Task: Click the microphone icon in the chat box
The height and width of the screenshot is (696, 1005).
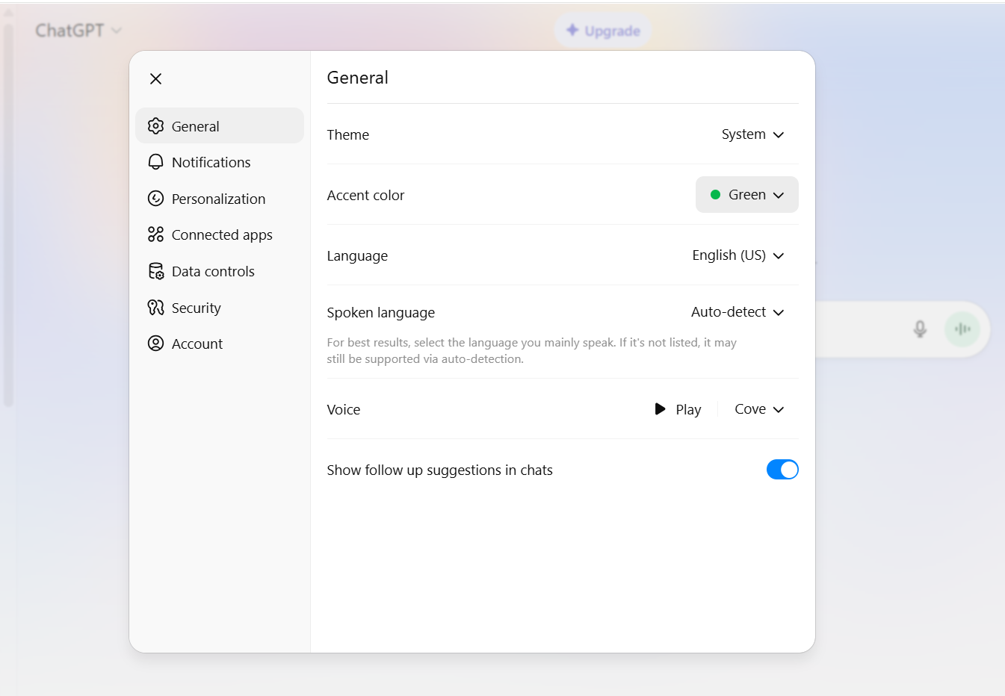Action: click(920, 329)
